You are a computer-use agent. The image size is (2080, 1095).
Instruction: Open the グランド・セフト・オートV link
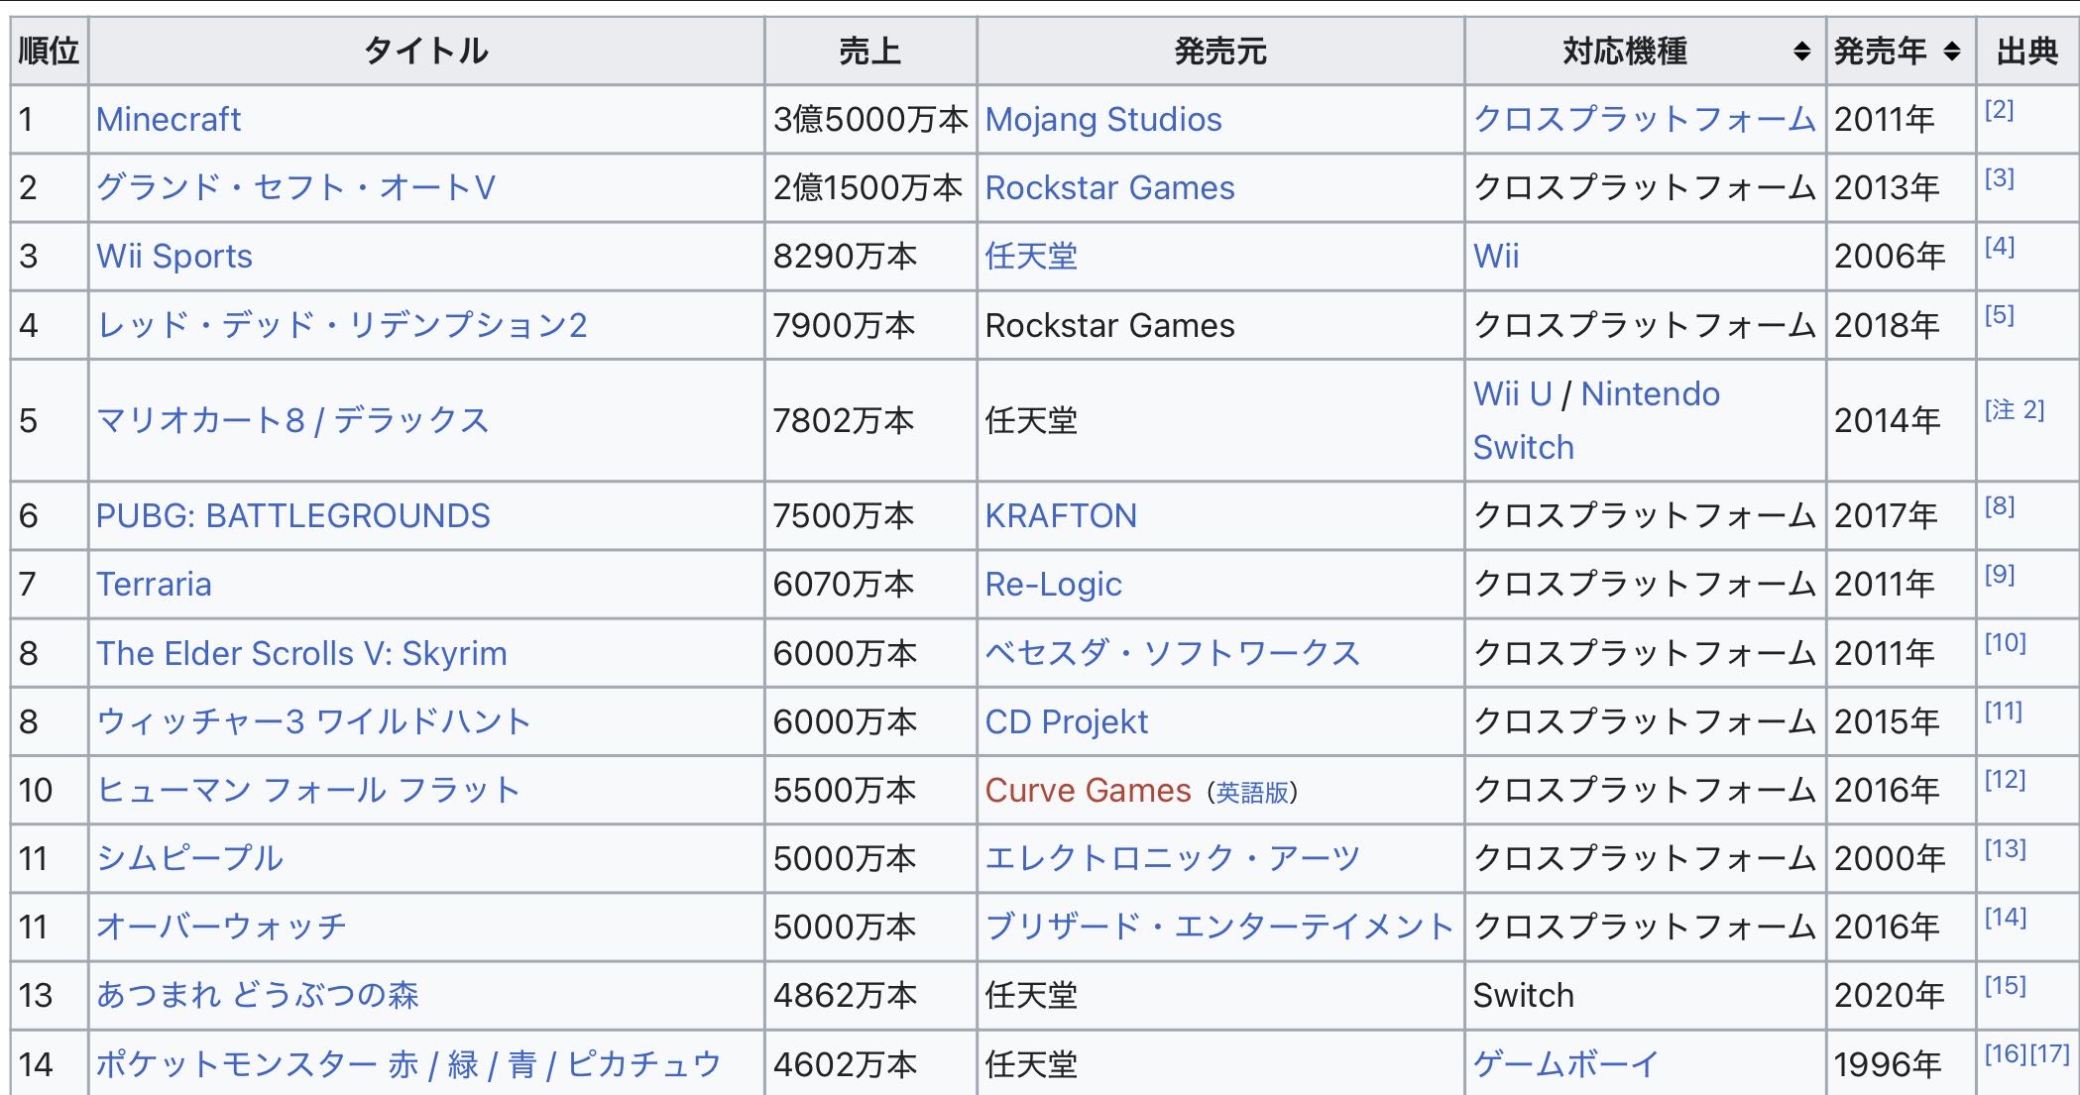coord(295,188)
